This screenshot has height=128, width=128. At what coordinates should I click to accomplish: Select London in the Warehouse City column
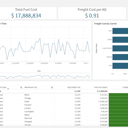(x=28, y=108)
